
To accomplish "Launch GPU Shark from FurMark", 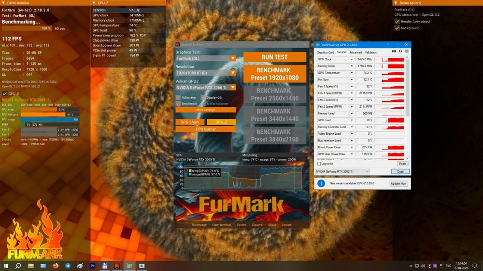I will pyautogui.click(x=190, y=122).
